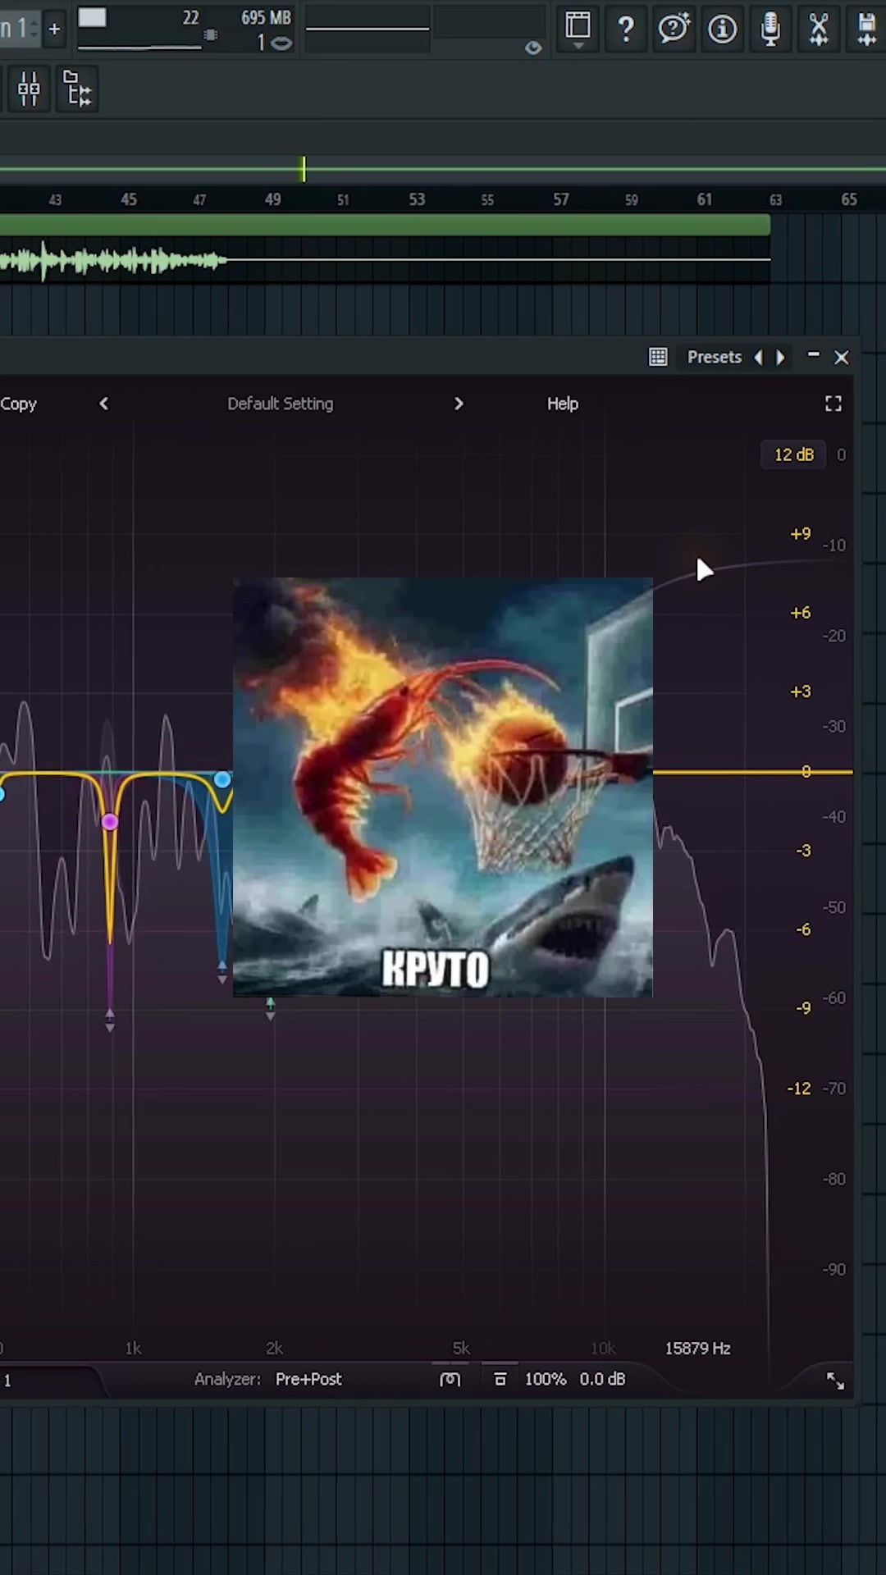Image resolution: width=886 pixels, height=1575 pixels.
Task: Click the save project disk icon
Action: [867, 29]
